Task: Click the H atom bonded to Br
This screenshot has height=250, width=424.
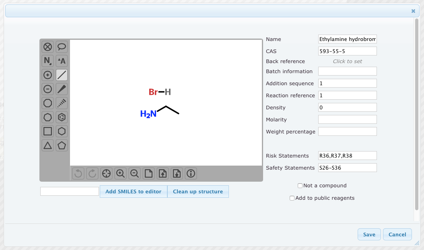Action: 168,92
